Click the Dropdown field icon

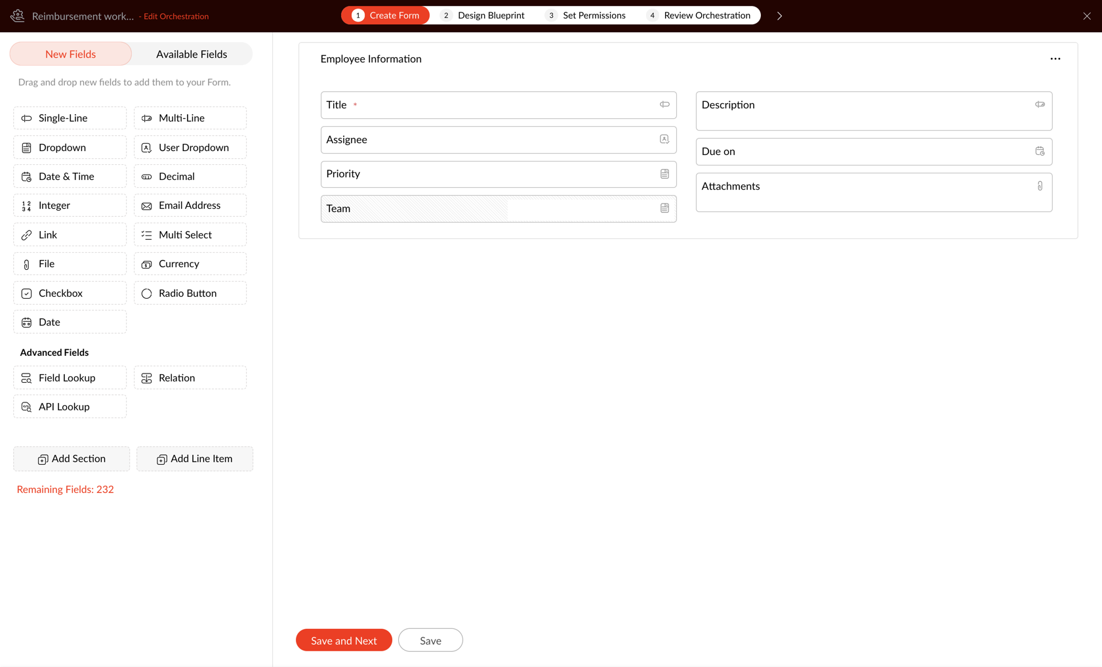point(26,148)
